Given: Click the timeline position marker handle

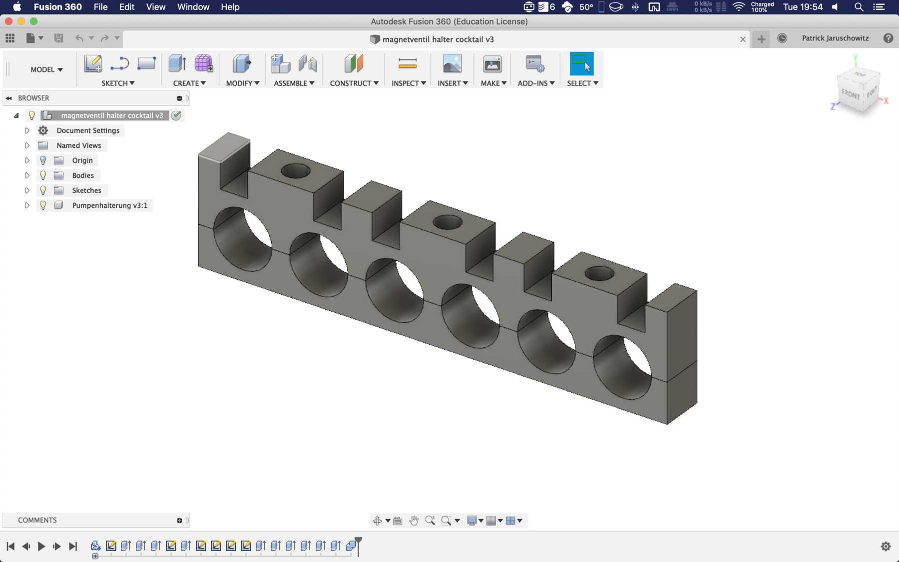Looking at the screenshot, I should (358, 541).
